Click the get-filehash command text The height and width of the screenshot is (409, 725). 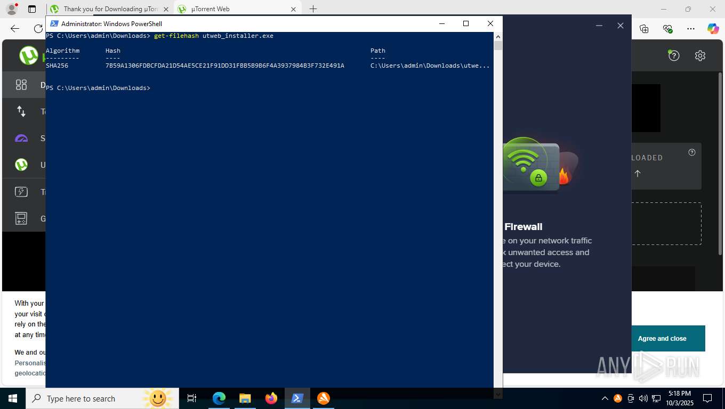(x=176, y=36)
